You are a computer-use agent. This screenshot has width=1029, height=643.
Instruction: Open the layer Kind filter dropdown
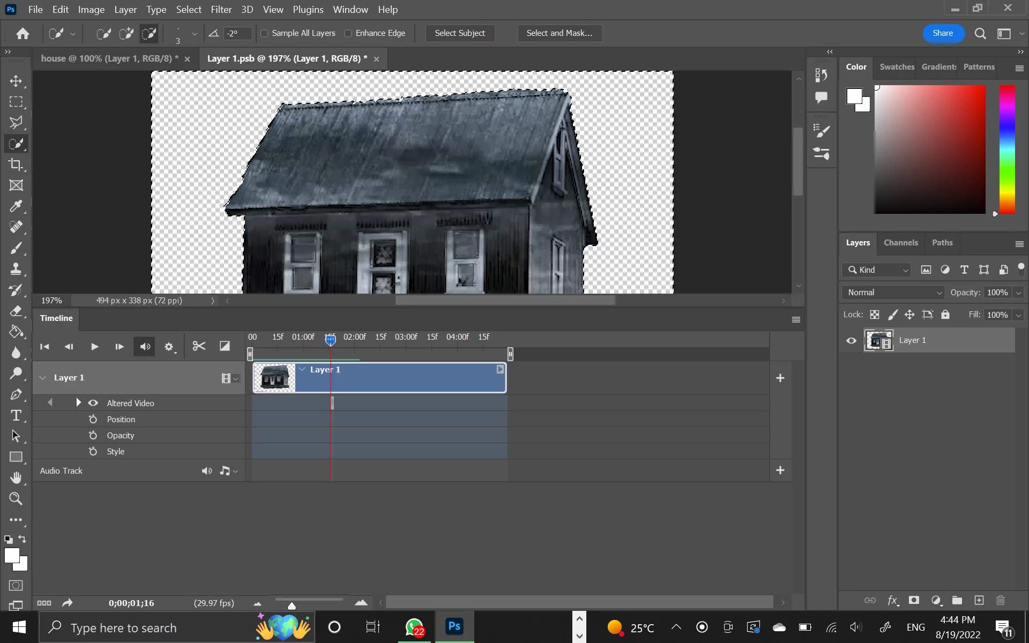coord(877,270)
